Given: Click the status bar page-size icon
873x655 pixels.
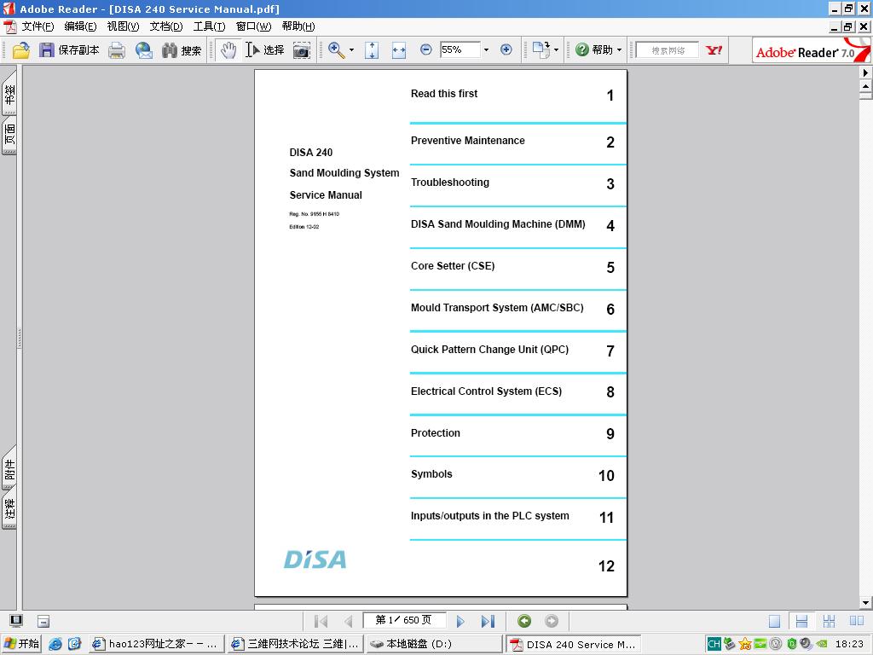Looking at the screenshot, I should tap(43, 621).
